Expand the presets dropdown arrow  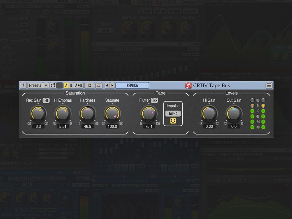[x=46, y=85]
